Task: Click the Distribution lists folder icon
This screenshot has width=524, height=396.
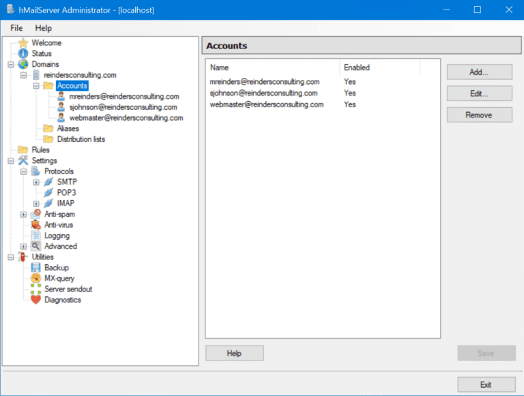Action: [48, 139]
